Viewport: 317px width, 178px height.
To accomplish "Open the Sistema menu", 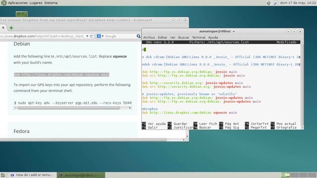I will (51, 3).
